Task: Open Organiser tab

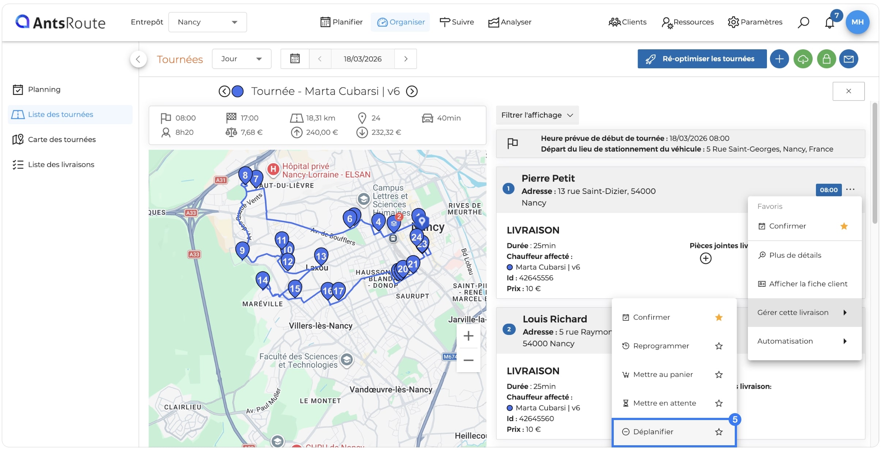Action: [401, 22]
